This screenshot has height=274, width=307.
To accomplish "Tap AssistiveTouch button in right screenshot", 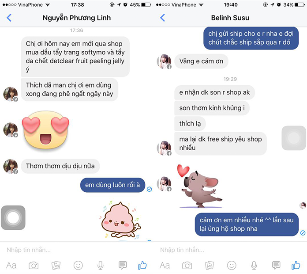I will point(294,138).
